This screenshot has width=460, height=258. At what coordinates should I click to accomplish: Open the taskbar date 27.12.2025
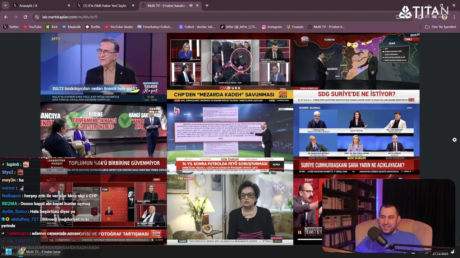tap(440, 253)
